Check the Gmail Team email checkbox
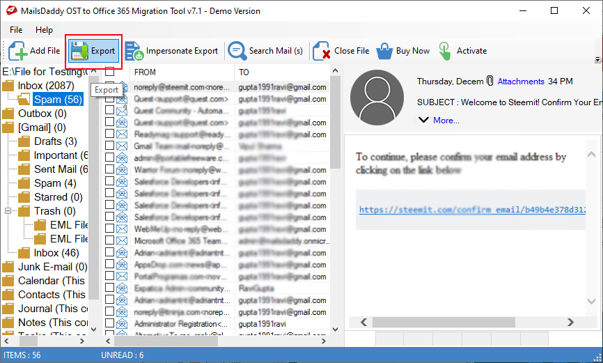The image size is (603, 363). [x=109, y=146]
